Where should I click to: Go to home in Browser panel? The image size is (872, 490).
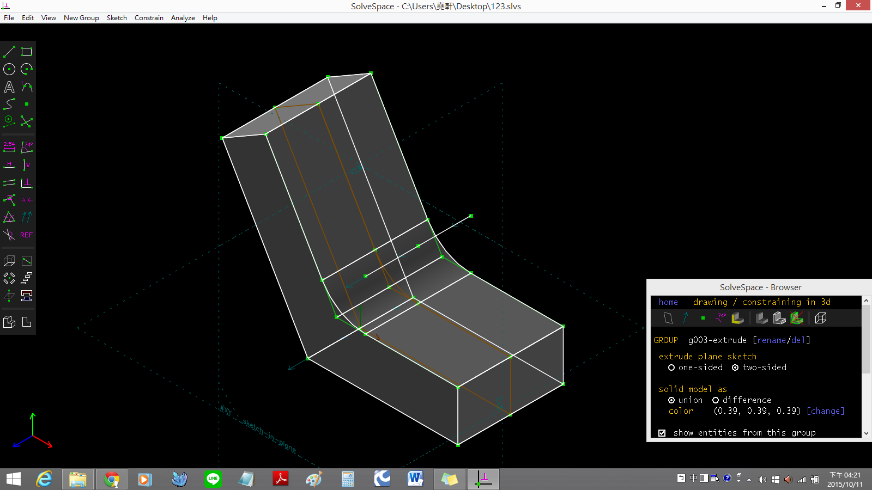(668, 302)
